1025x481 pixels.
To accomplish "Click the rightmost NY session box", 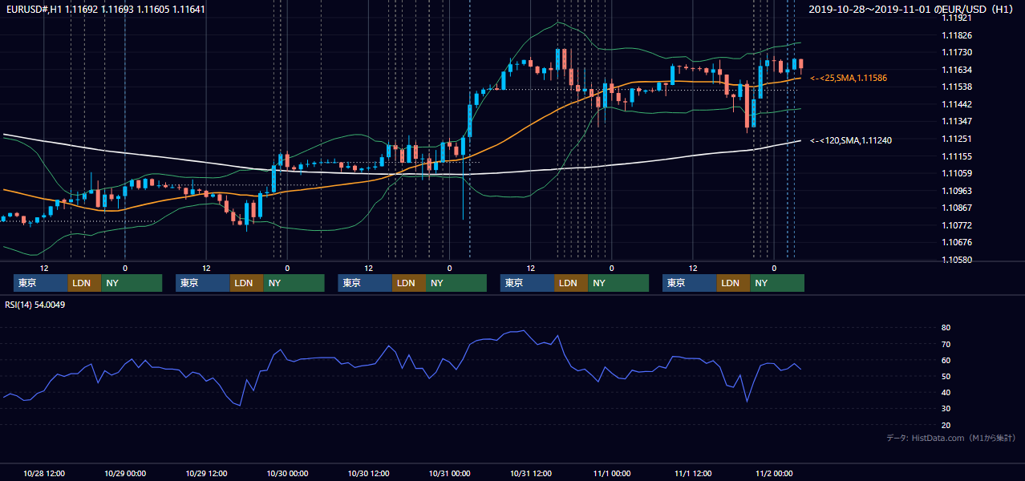I will tap(777, 283).
